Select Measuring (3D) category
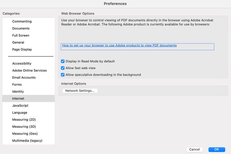 [24, 127]
